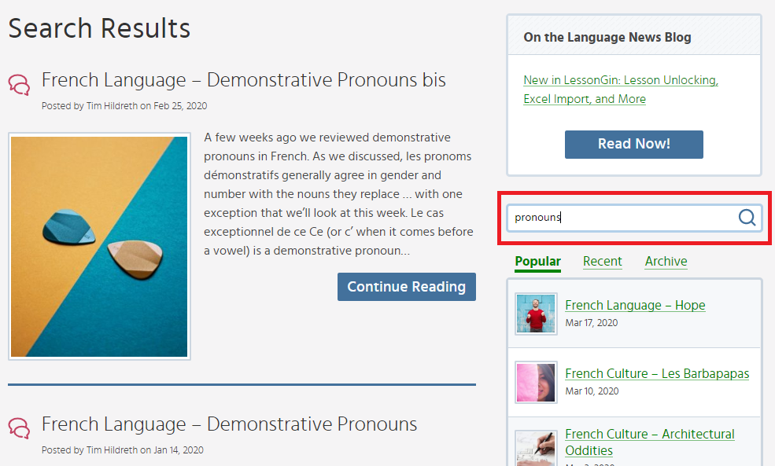Image resolution: width=775 pixels, height=466 pixels.
Task: Open New in LessonGin blog link
Action: (x=620, y=90)
